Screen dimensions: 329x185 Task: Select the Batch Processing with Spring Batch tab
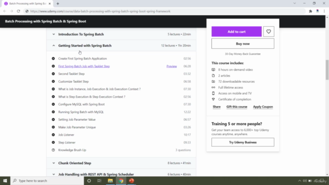(x=27, y=4)
